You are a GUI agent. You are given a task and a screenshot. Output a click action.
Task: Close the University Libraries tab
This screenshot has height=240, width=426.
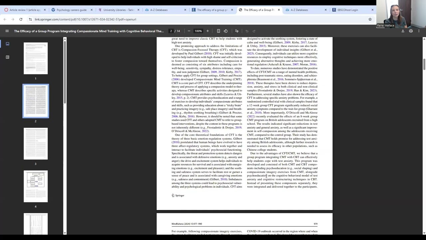click(138, 10)
